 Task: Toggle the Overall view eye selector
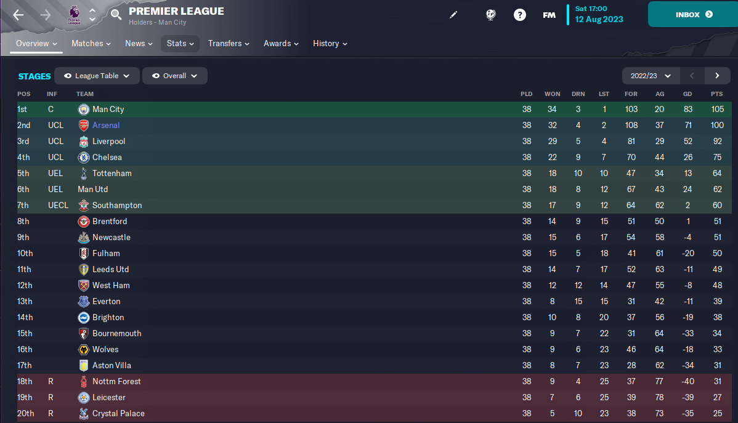pyautogui.click(x=174, y=76)
